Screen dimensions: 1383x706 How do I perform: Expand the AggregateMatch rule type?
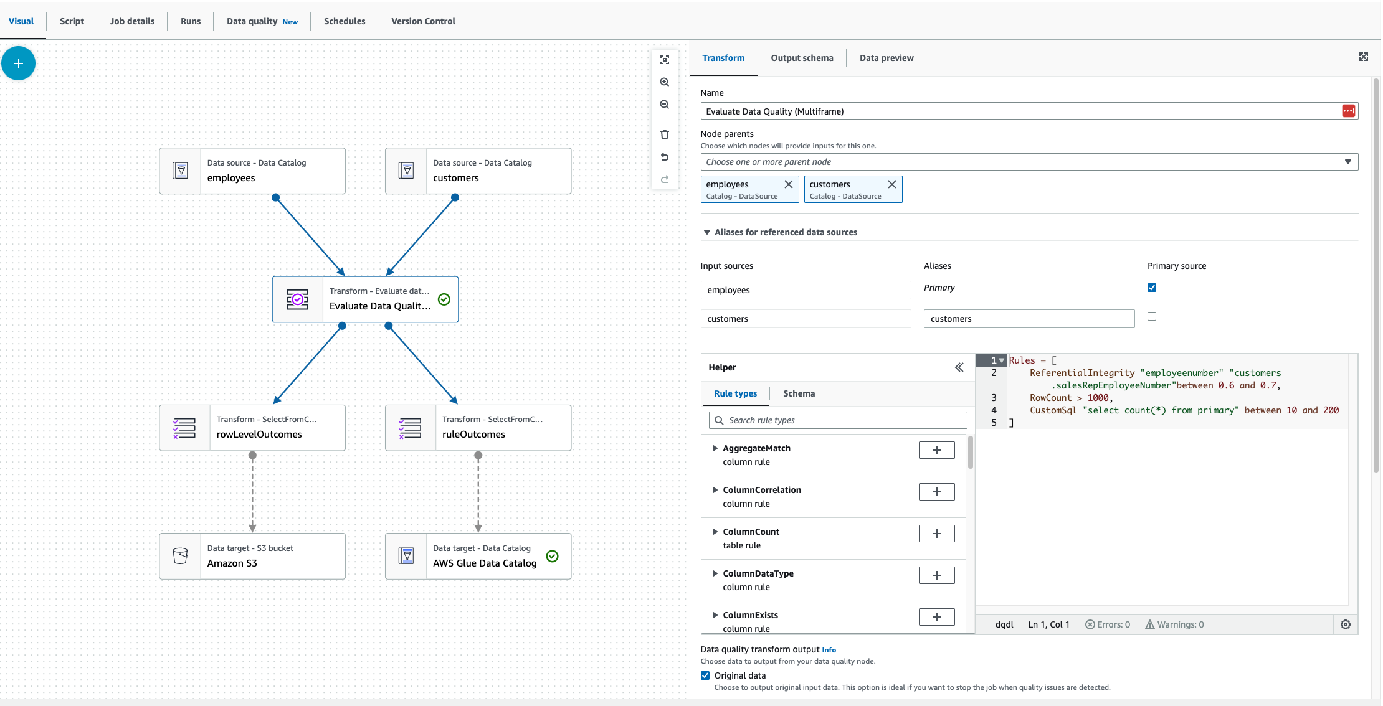(715, 448)
